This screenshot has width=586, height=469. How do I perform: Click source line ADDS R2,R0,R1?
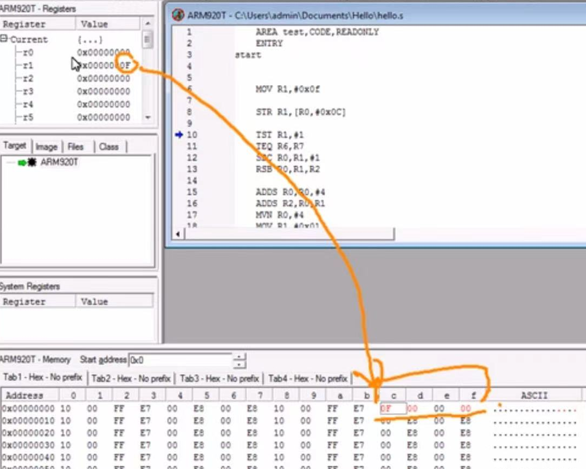click(x=291, y=203)
